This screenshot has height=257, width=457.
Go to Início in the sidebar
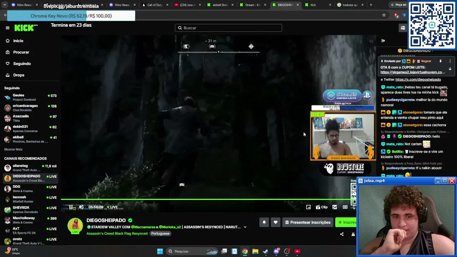18,41
